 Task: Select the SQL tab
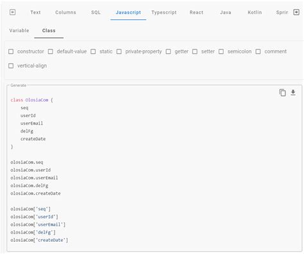(96, 12)
